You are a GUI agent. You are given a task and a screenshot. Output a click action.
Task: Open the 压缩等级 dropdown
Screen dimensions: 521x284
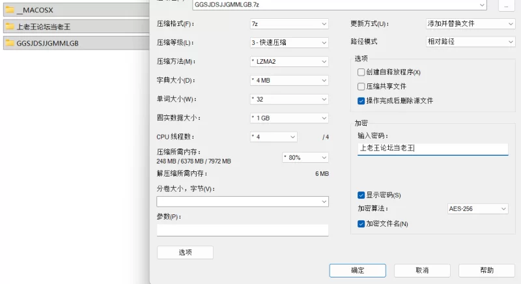[x=289, y=42]
